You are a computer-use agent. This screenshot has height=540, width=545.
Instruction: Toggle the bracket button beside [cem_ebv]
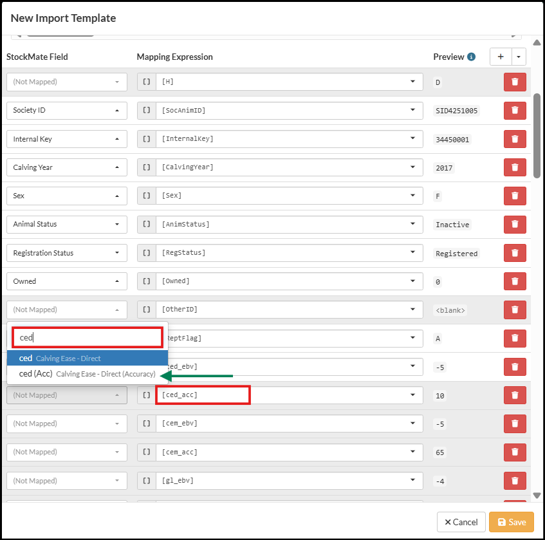[146, 424]
